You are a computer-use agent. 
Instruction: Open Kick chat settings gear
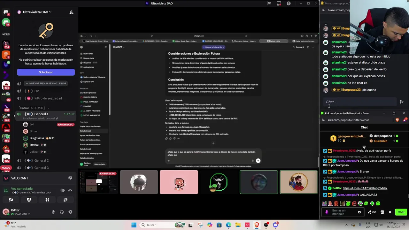[390, 212]
